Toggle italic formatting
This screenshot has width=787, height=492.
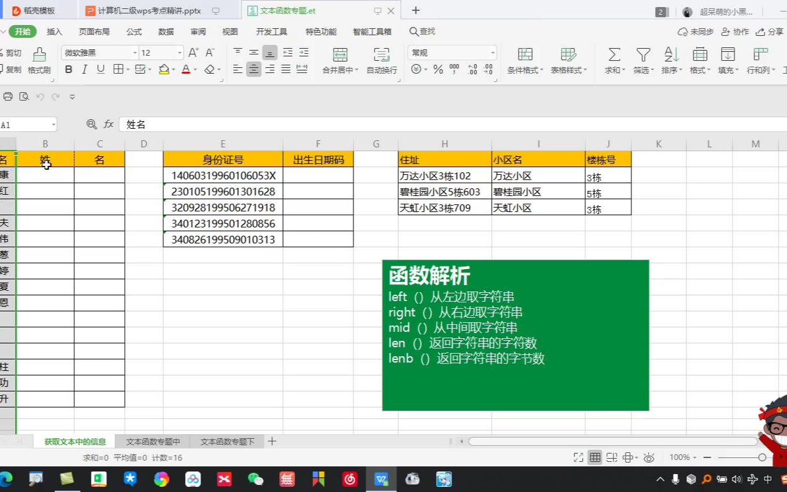(85, 70)
